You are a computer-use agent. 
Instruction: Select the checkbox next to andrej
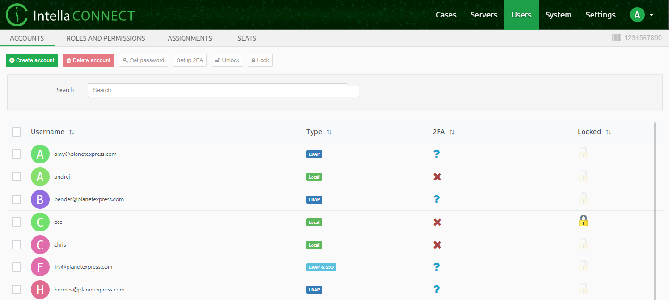[x=17, y=177]
